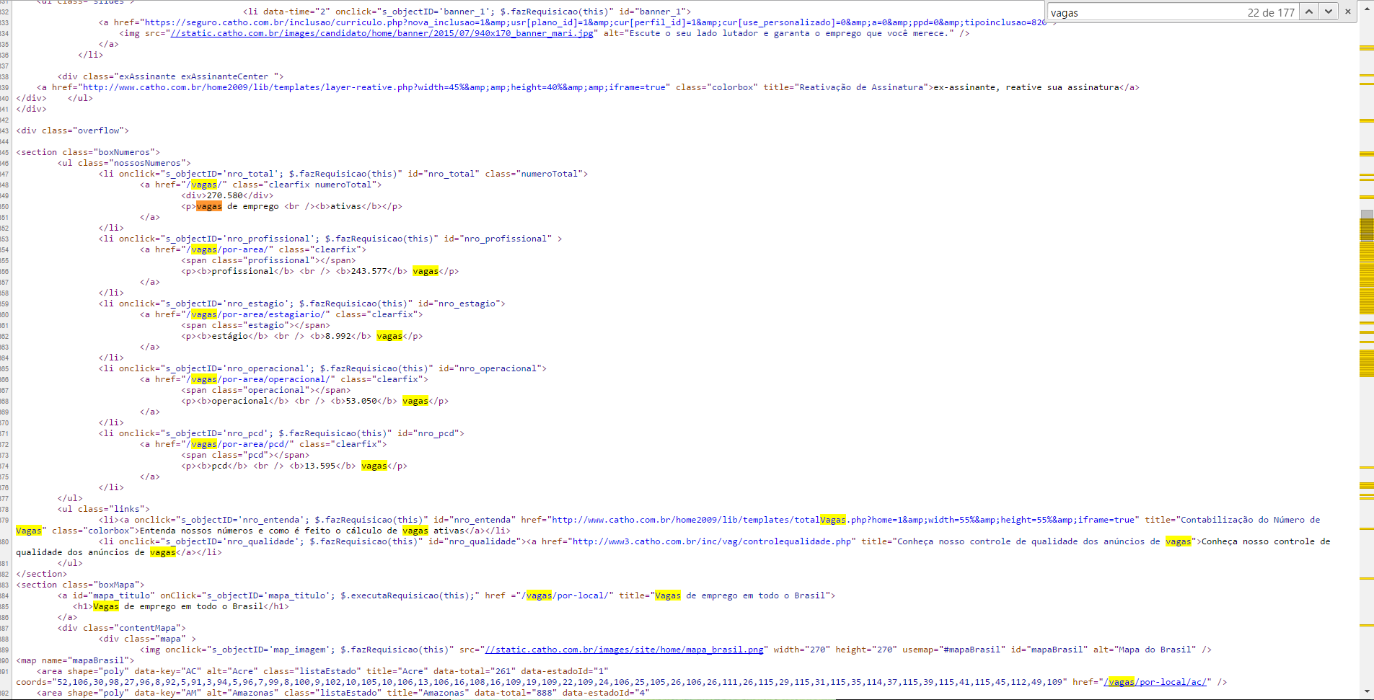Go to next search match arrow
The height and width of the screenshot is (700, 1374).
coord(1328,12)
